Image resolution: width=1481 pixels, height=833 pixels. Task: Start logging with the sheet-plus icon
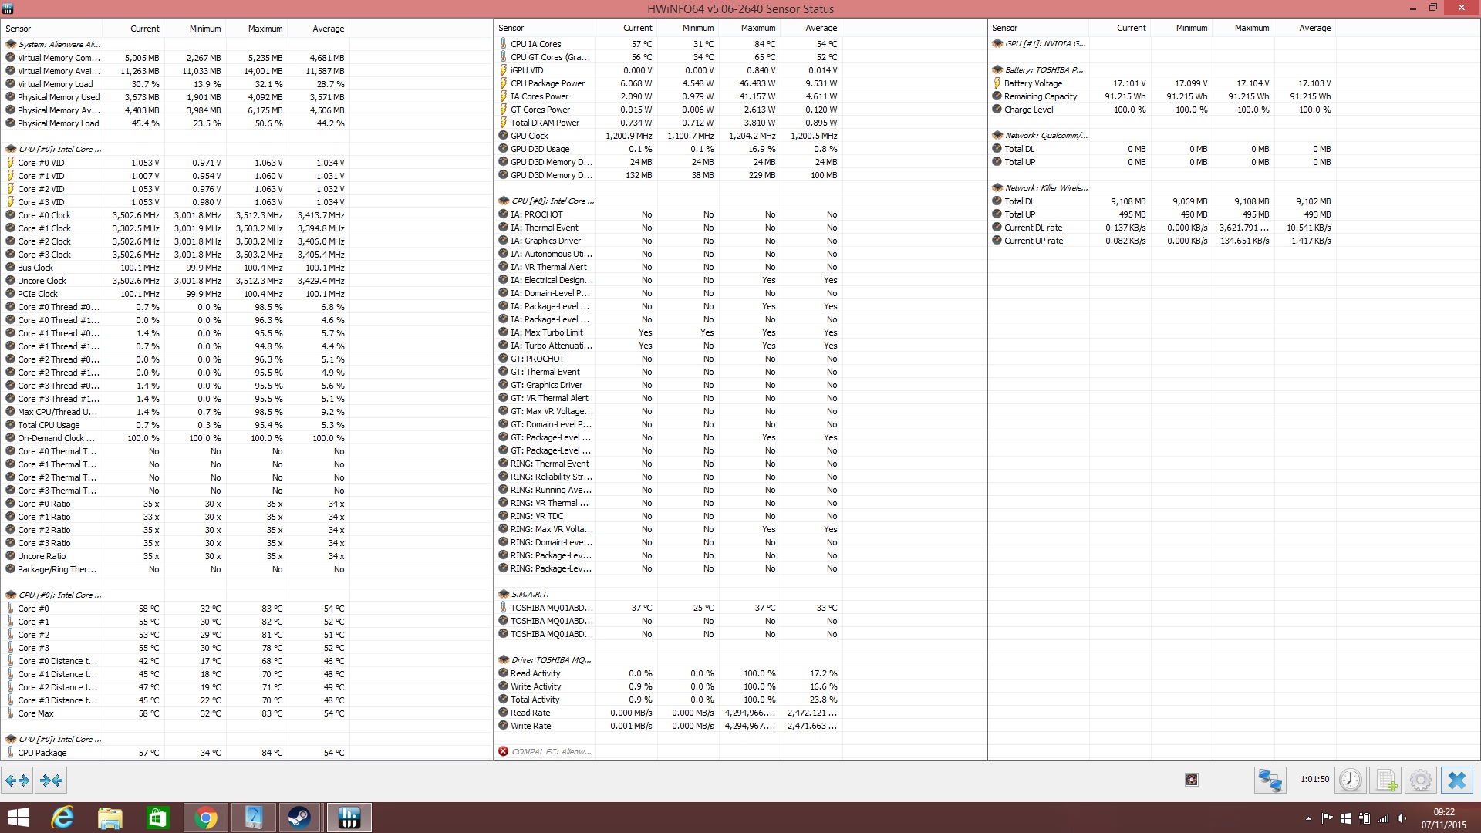pos(1386,781)
